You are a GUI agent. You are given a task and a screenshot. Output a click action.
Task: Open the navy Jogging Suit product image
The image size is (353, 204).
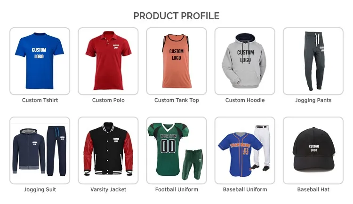tap(40, 150)
